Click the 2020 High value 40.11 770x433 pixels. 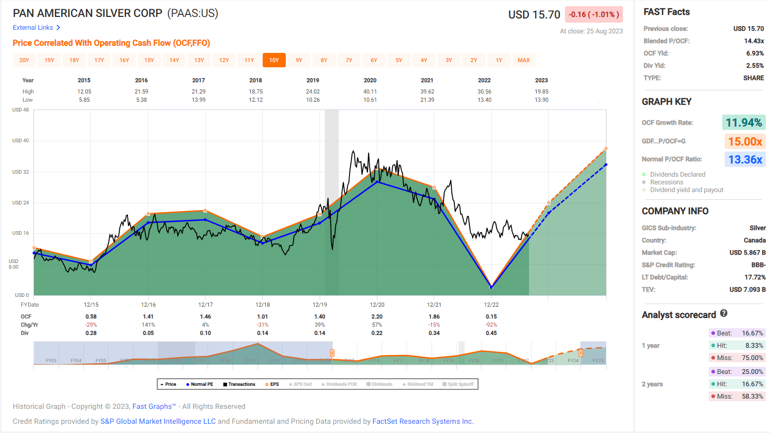370,91
